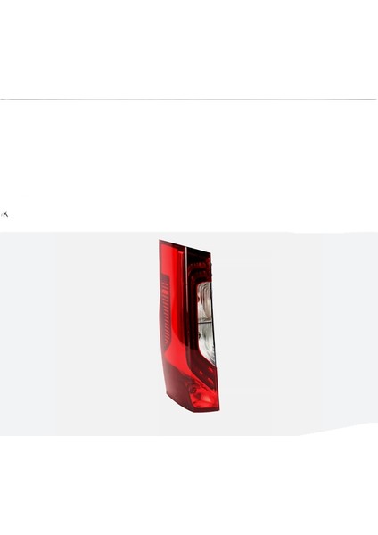Click the gray banner right of the tail light
The height and width of the screenshot is (535, 378).
299,333
